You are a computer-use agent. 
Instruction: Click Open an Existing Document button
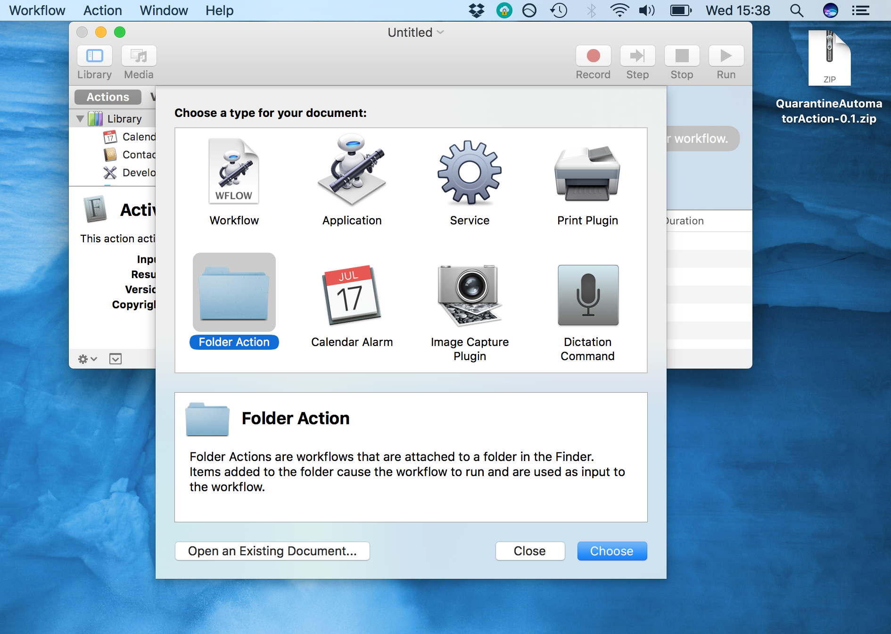coord(272,551)
